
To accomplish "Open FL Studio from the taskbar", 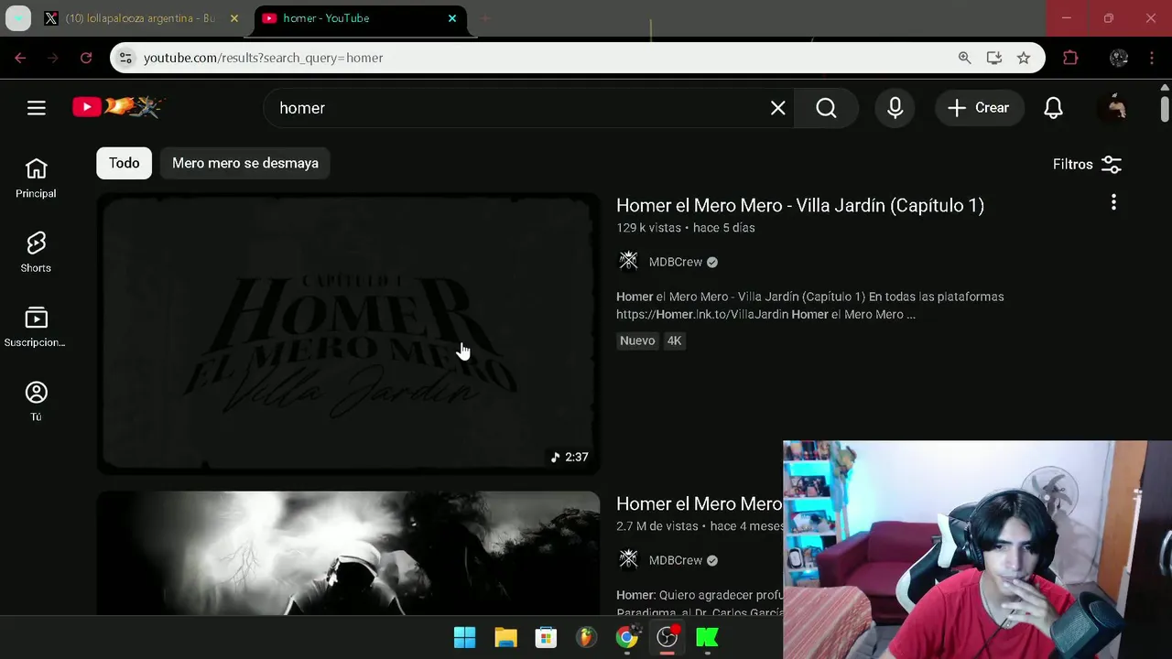I will click(x=586, y=638).
